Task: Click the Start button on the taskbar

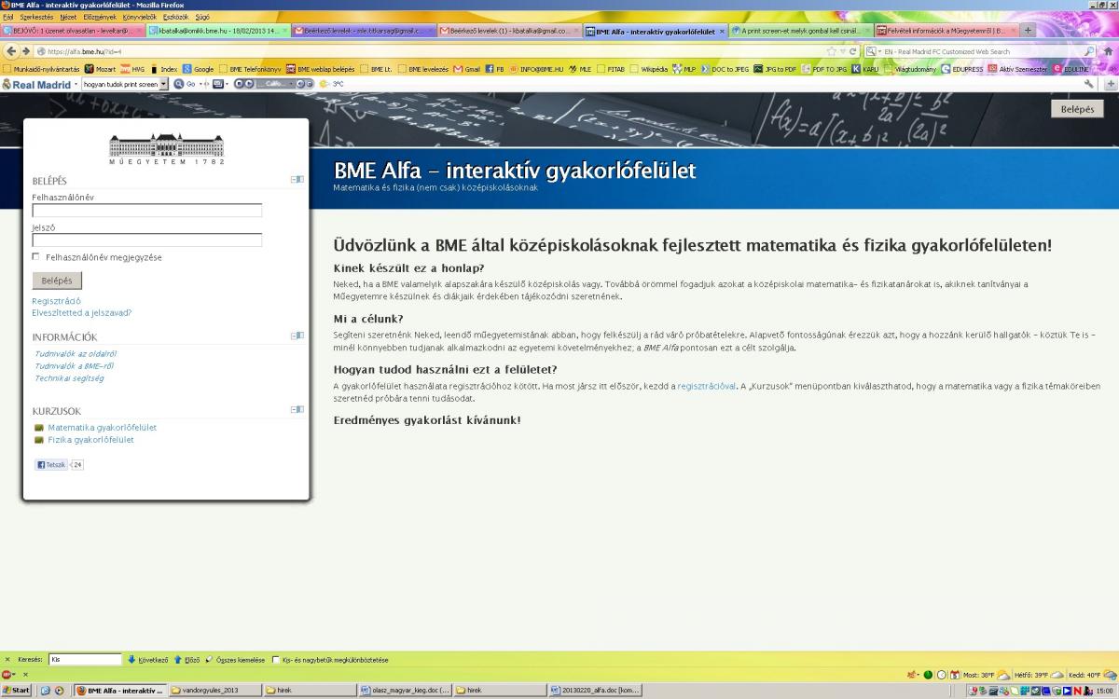Action: [x=16, y=691]
